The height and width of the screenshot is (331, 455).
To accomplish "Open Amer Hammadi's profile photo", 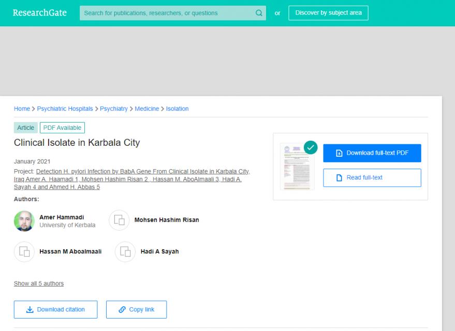I will click(24, 221).
